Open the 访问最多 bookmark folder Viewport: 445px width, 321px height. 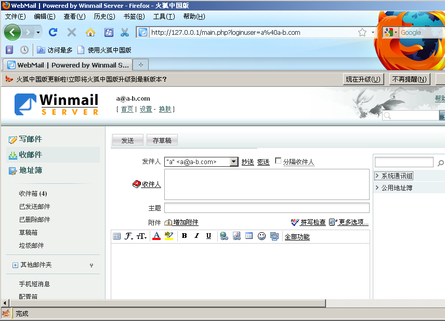pos(55,50)
